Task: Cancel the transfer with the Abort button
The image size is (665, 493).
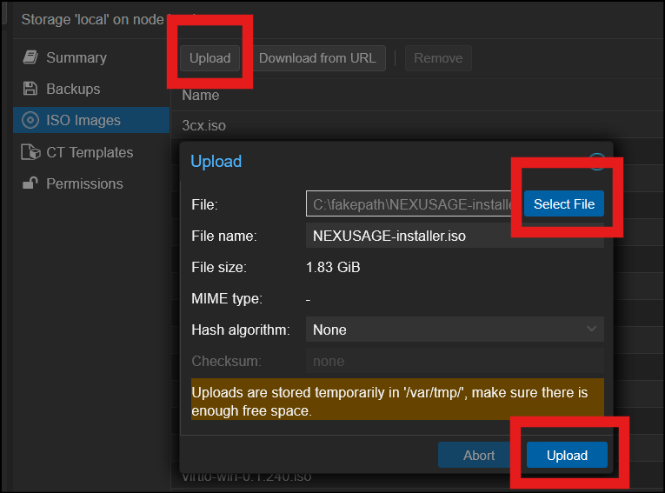Action: [479, 455]
